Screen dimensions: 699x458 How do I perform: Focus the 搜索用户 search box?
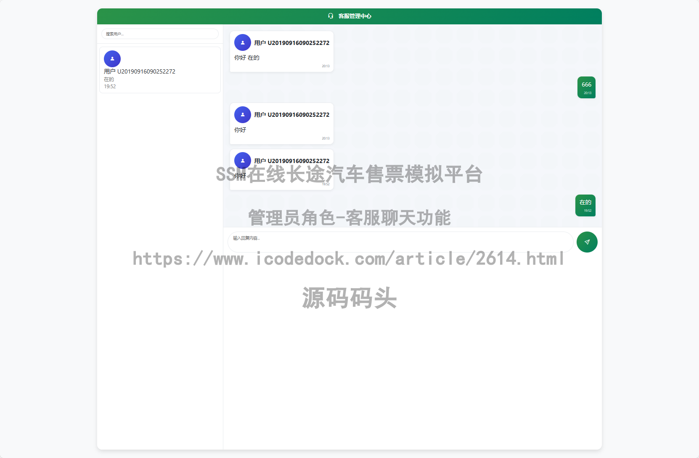tap(160, 34)
